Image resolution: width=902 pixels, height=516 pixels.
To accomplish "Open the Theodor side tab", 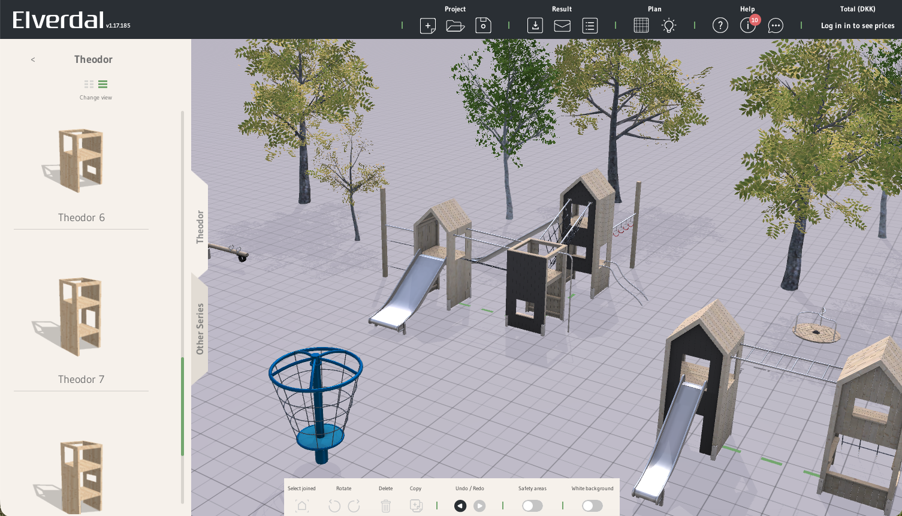I will pyautogui.click(x=200, y=227).
